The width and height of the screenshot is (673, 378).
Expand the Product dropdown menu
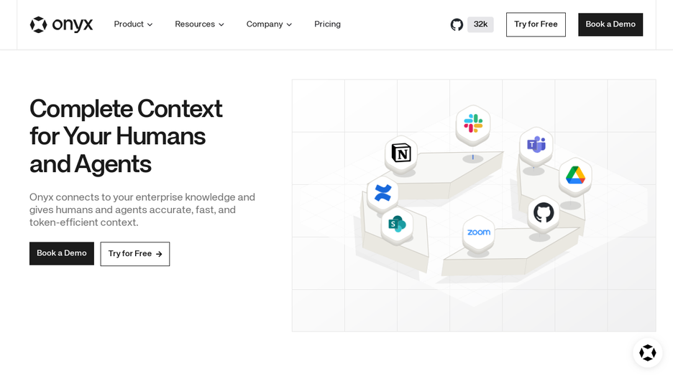(133, 24)
